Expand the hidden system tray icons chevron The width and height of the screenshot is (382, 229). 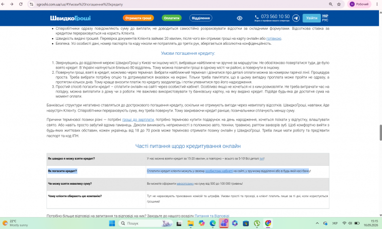317,223
